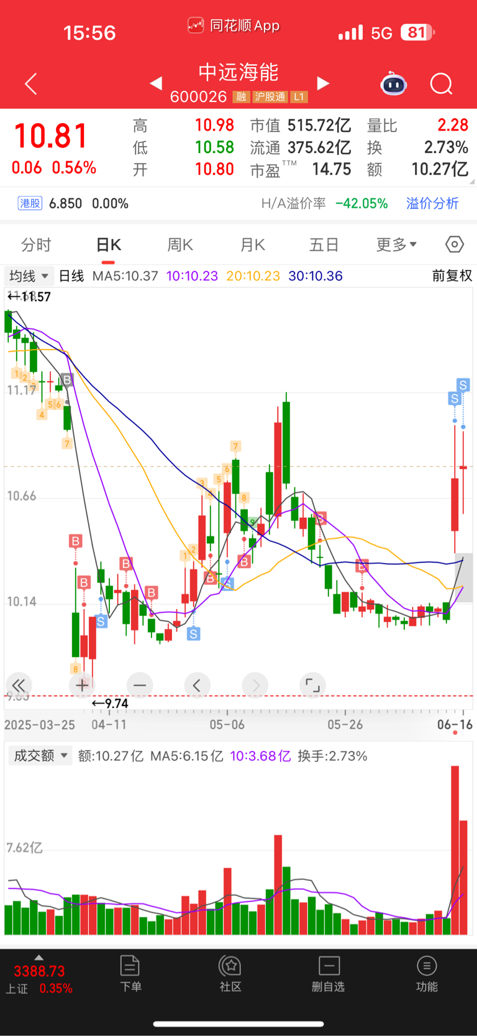477x1036 pixels.
Task: Open stock search magnifier
Action: pos(442,83)
